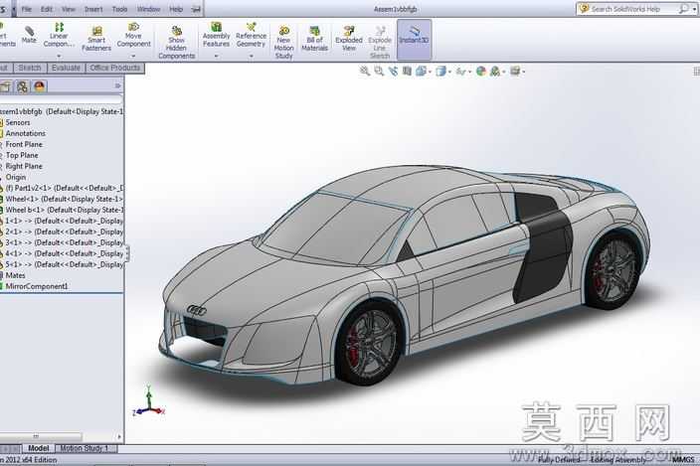The image size is (700, 466).
Task: Expand the manager panel double-chevron
Action: (117, 85)
